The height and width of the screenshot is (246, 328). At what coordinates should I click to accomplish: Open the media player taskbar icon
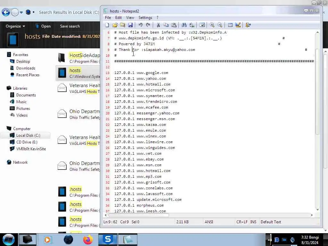pos(47,240)
